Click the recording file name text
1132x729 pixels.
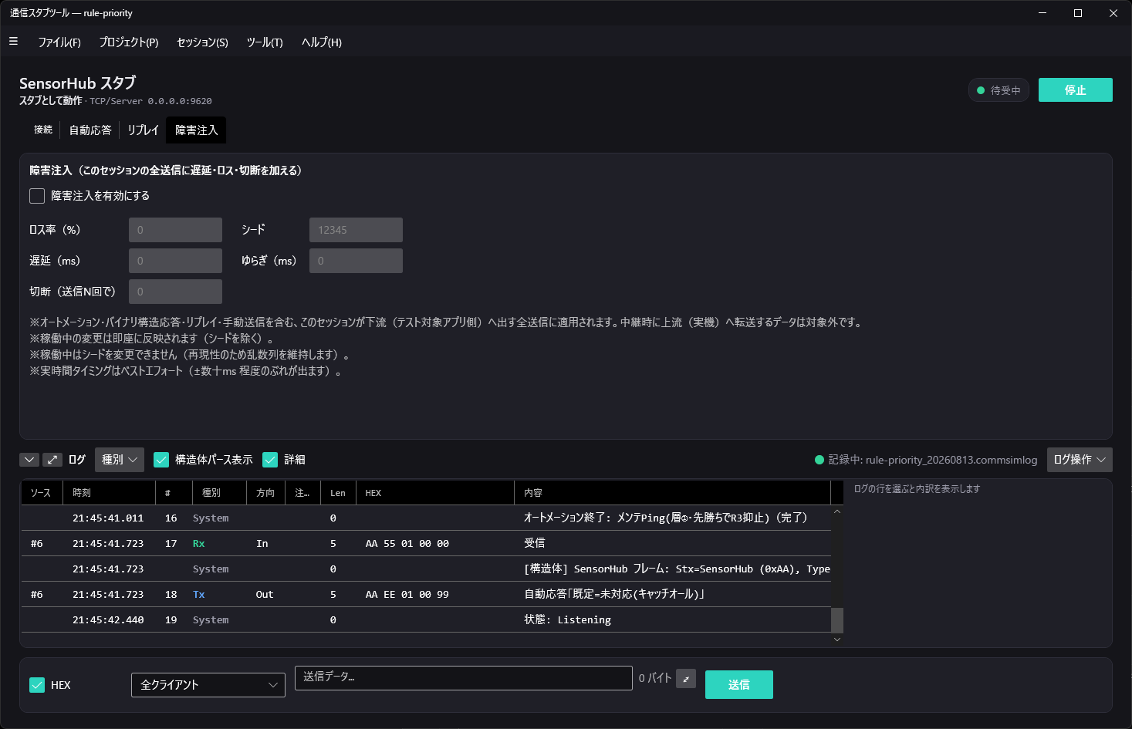951,460
